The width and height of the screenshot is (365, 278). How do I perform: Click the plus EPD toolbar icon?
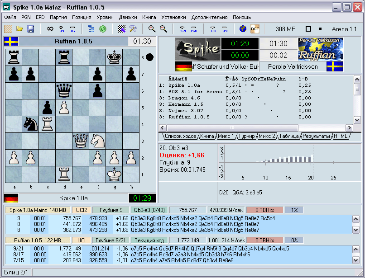[213, 29]
